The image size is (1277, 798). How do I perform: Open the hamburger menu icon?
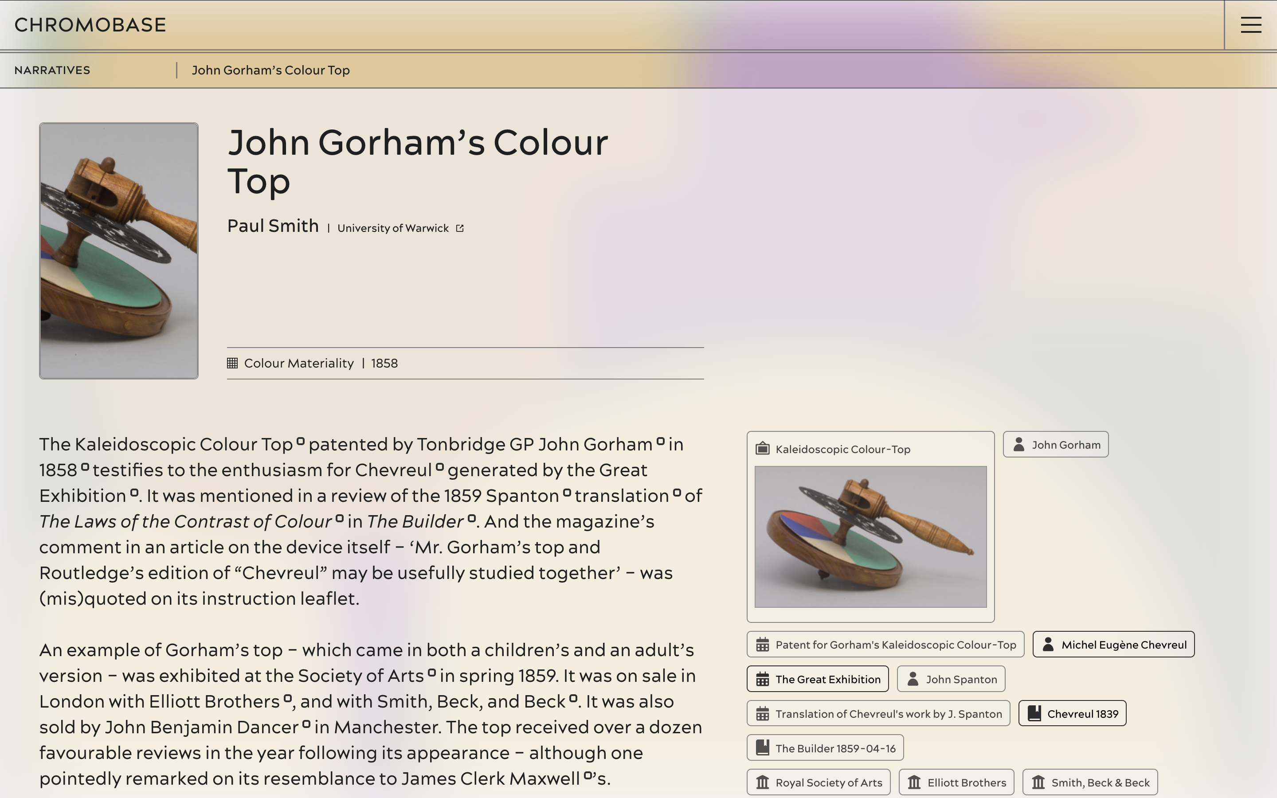[1250, 25]
